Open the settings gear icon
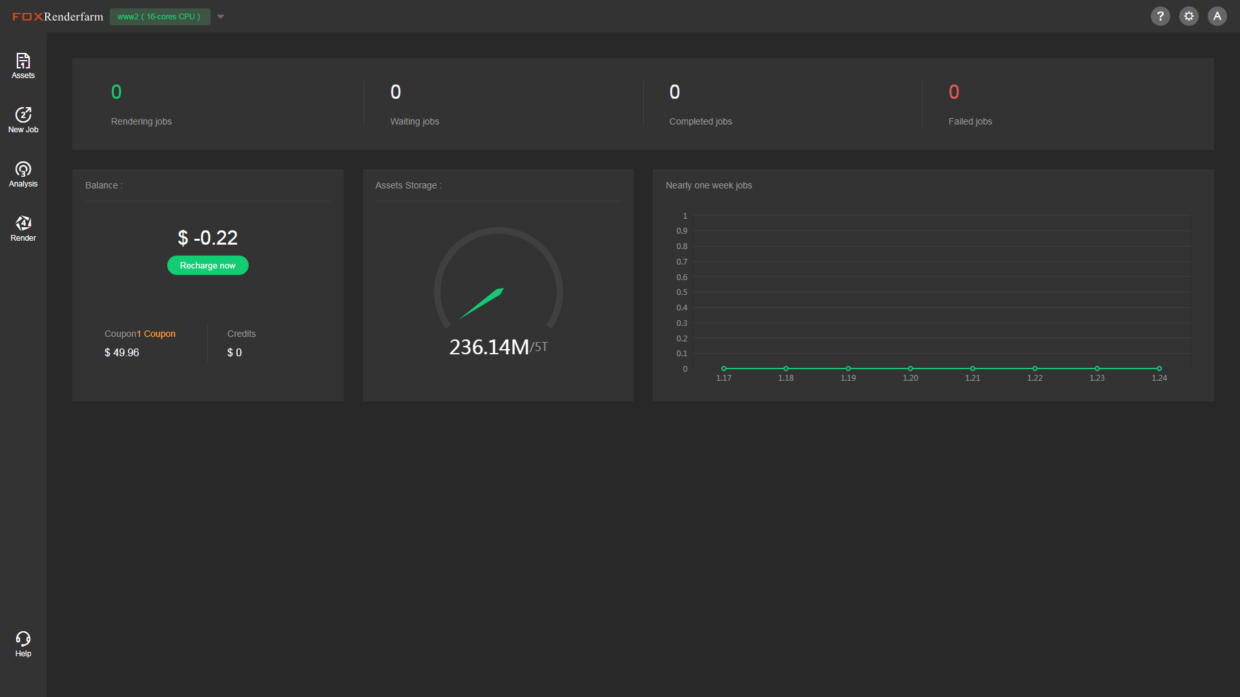The height and width of the screenshot is (697, 1240). (x=1188, y=16)
